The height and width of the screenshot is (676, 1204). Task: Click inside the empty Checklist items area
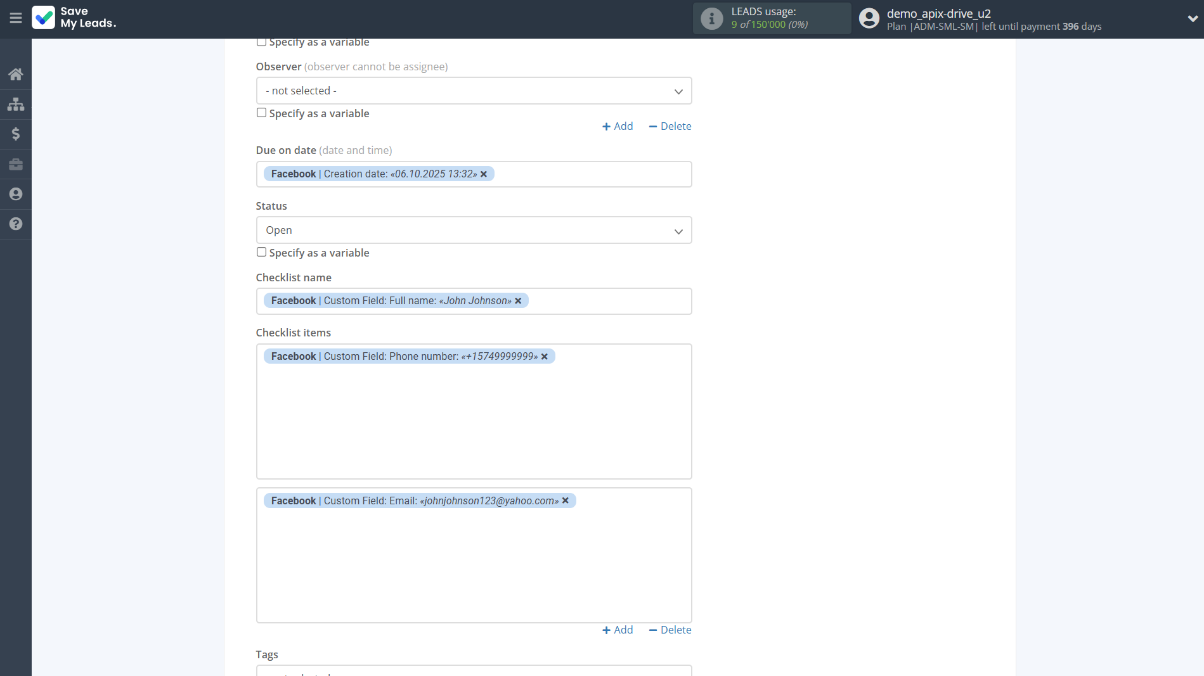473,418
